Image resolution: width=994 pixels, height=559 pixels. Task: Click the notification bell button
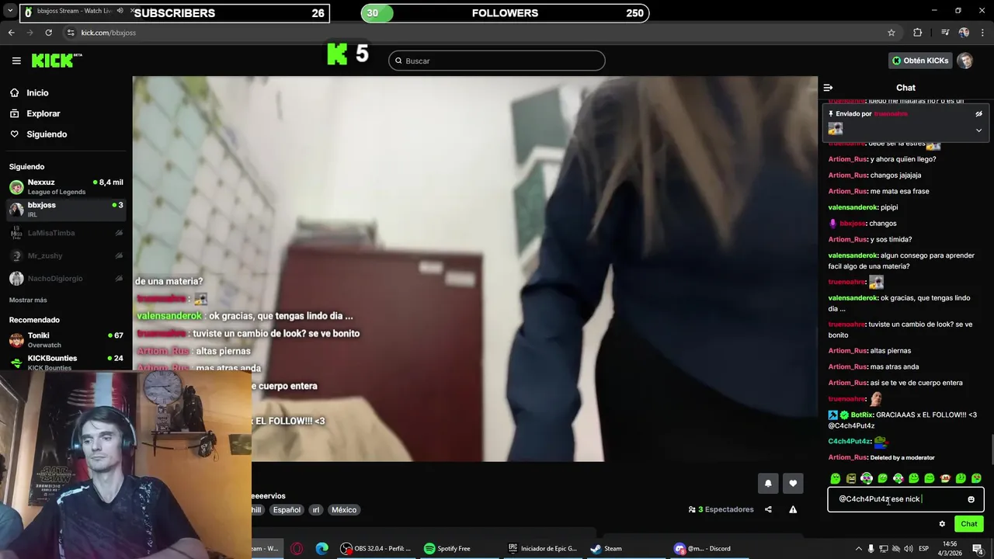coord(768,483)
